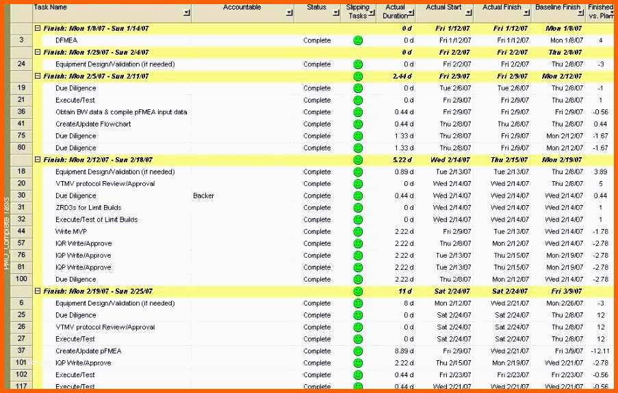Select row header number 36

click(21, 112)
